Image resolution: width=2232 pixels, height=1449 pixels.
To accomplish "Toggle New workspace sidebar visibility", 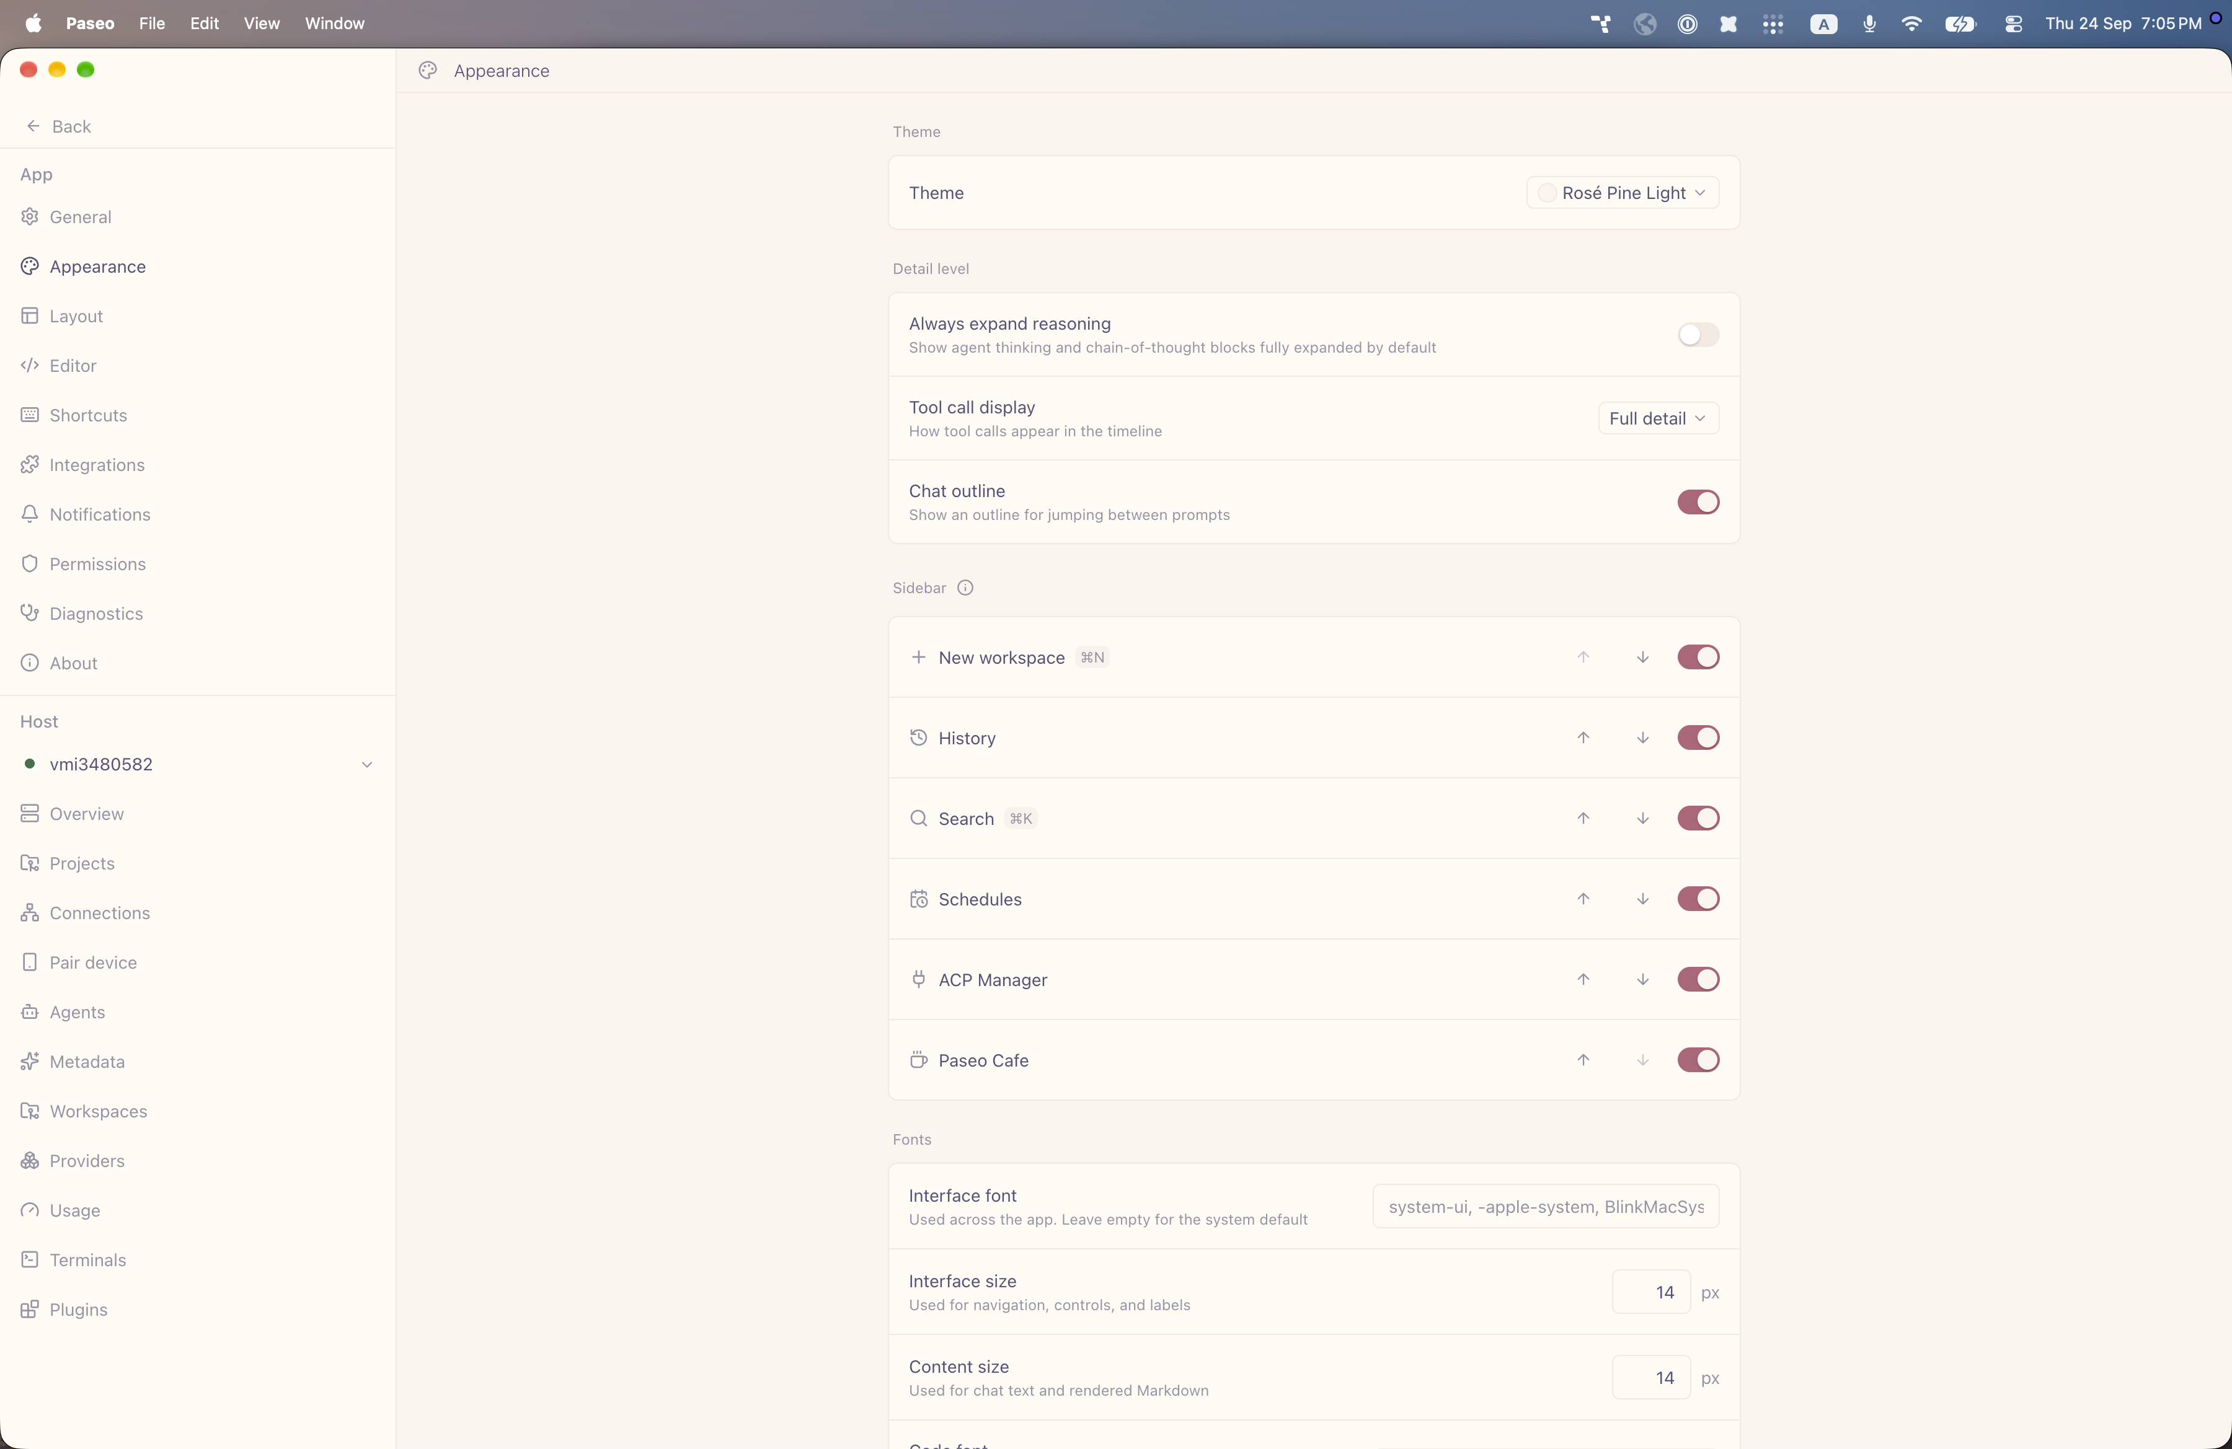I will 1698,657.
